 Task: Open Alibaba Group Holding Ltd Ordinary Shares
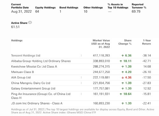click(x=41, y=61)
